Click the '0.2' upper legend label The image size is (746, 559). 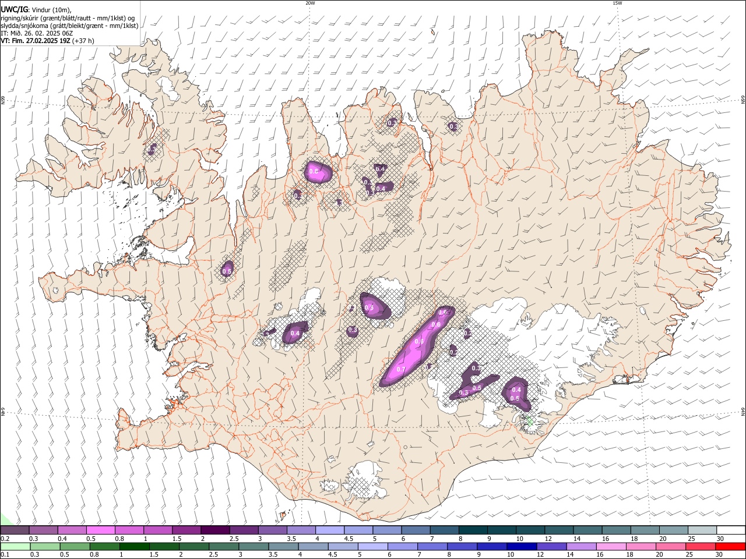pos(5,539)
